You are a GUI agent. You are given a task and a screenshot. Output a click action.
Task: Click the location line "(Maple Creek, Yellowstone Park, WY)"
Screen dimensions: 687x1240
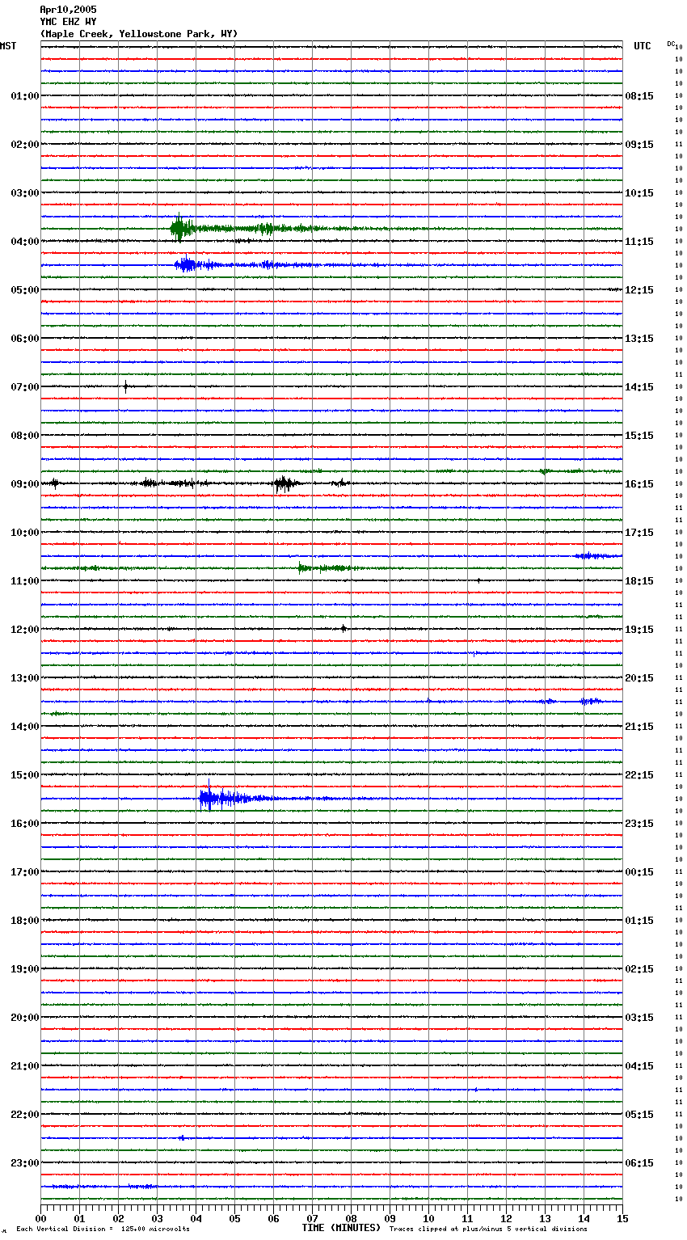139,34
